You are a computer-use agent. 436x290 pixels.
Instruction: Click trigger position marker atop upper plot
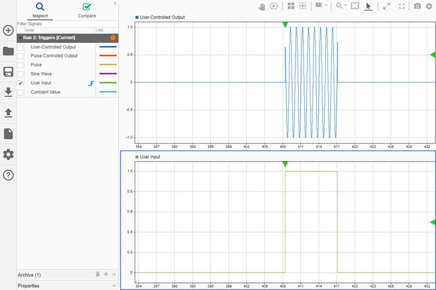[x=285, y=24]
